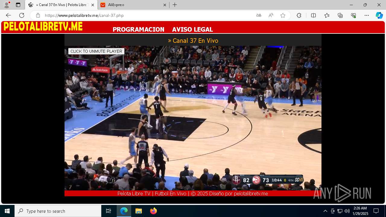Reload the current page
Screen dimensions: 386x217
click(22, 15)
